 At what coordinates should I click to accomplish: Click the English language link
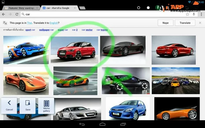(54, 23)
